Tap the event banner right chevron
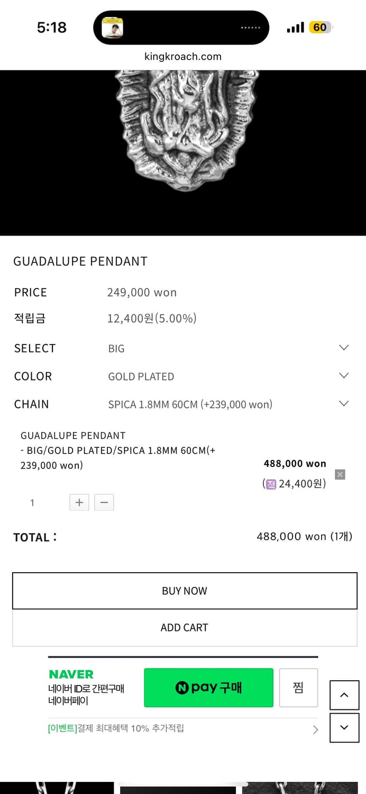The width and height of the screenshot is (366, 794). [x=316, y=729]
